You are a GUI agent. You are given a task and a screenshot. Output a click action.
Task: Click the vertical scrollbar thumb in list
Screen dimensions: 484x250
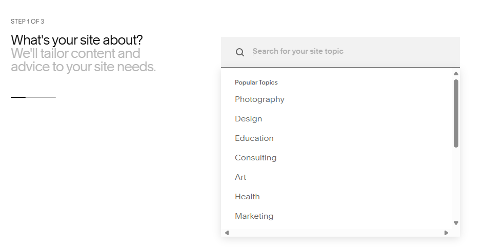(x=456, y=113)
